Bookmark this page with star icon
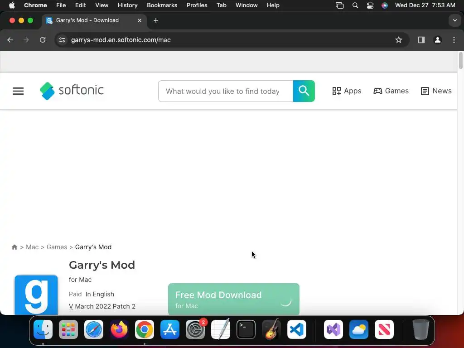464x348 pixels. coord(399,40)
